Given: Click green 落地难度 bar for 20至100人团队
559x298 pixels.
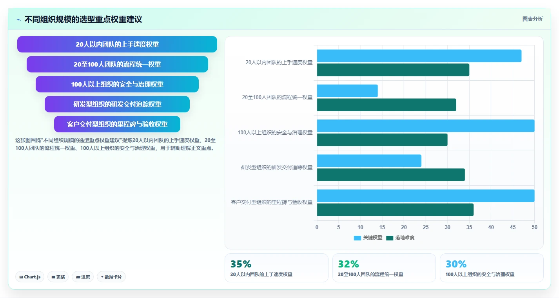Looking at the screenshot, I should (x=387, y=105).
